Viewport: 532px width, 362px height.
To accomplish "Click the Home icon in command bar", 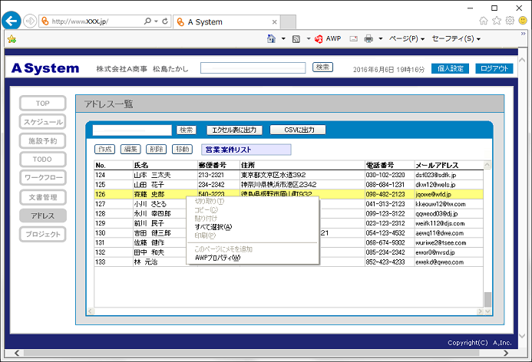I will (x=271, y=38).
